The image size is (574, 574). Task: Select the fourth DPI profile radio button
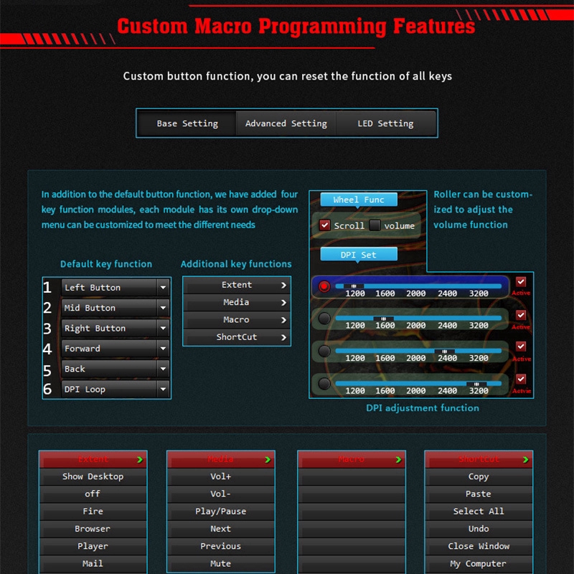324,384
